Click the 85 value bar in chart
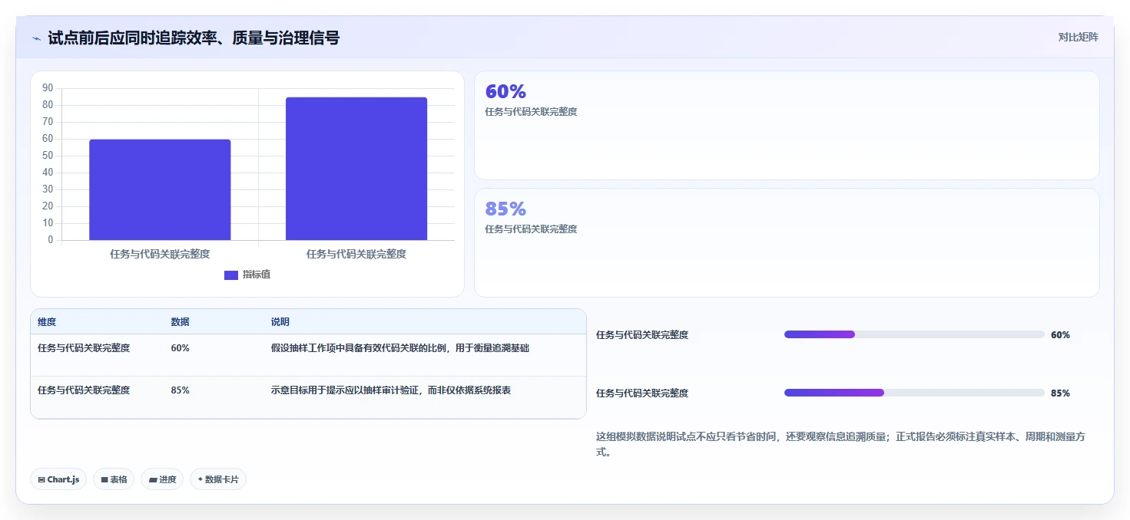The height and width of the screenshot is (520, 1130). point(356,169)
